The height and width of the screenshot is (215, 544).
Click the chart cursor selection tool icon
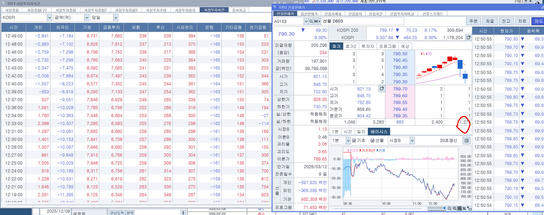(x=469, y=209)
